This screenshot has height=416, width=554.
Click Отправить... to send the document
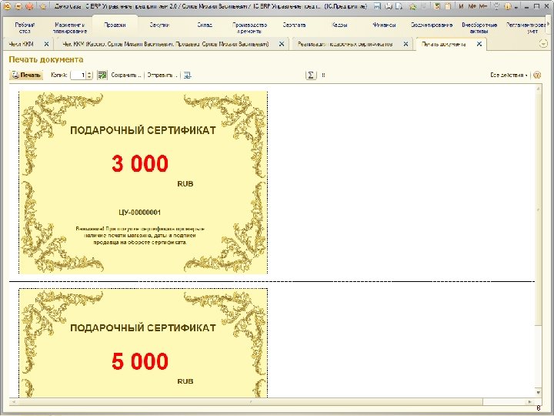(x=162, y=75)
